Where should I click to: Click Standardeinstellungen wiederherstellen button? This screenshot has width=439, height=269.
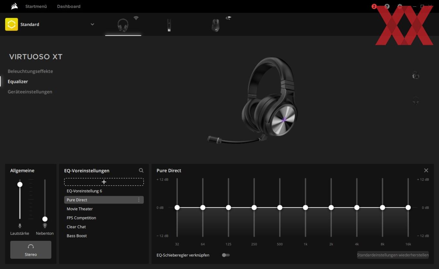point(393,255)
